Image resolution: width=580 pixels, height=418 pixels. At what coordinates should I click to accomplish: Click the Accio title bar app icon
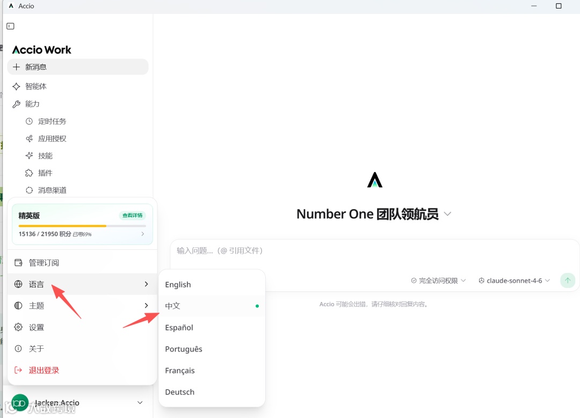coord(11,6)
